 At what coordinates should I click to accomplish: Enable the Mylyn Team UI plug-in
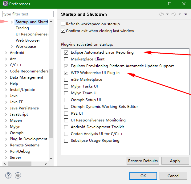66,93
